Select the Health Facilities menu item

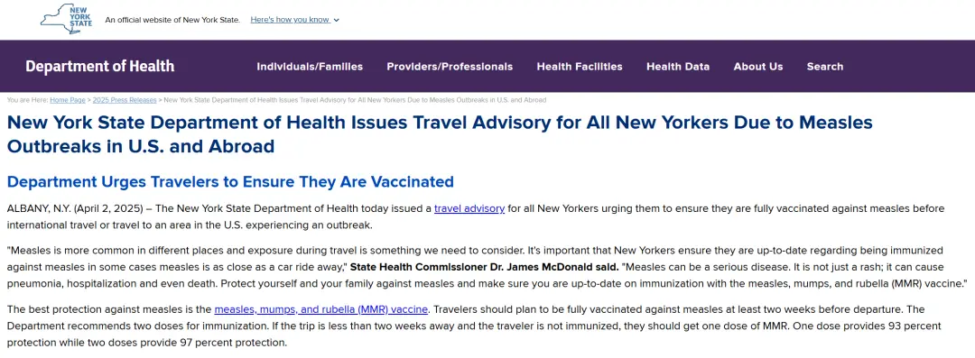click(x=580, y=67)
